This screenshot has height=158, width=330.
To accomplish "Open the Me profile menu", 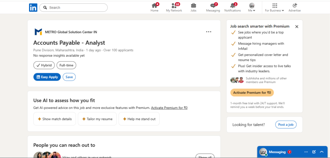I will point(252,7).
